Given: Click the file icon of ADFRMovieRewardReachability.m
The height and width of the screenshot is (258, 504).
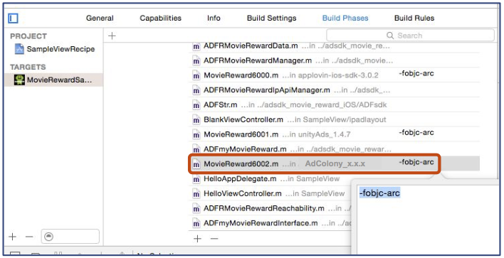Looking at the screenshot, I should pyautogui.click(x=196, y=208).
